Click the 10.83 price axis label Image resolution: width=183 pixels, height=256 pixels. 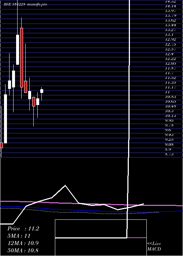point(171,97)
